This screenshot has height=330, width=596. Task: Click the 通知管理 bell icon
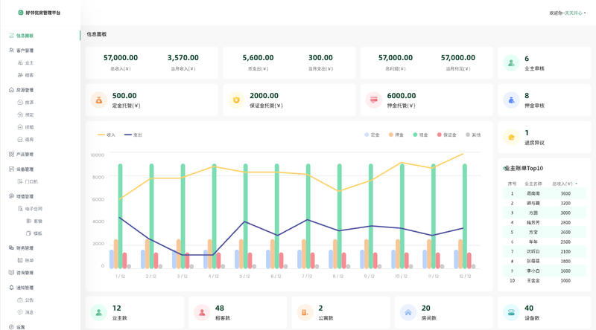[11, 288]
